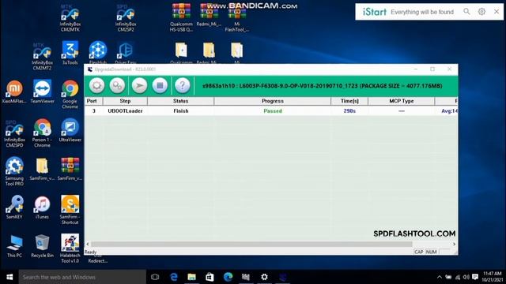Open Samsung Tool PRO desktop icon

(x=14, y=172)
